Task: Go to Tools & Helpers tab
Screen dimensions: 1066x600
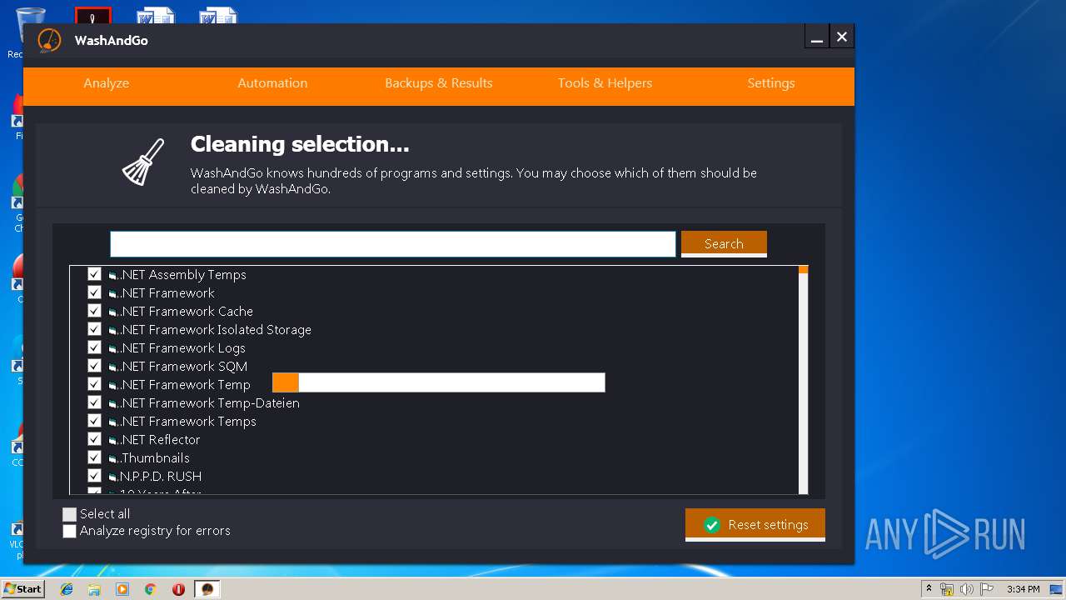Action: (605, 83)
